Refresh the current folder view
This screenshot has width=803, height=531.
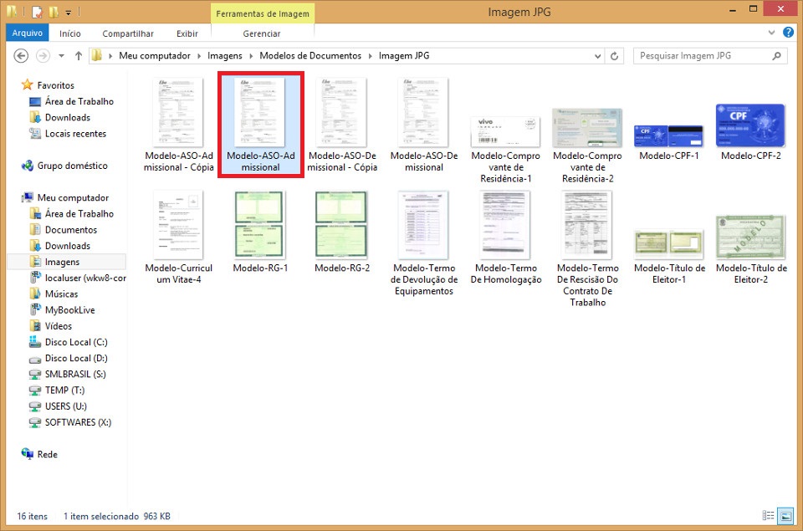(x=616, y=56)
